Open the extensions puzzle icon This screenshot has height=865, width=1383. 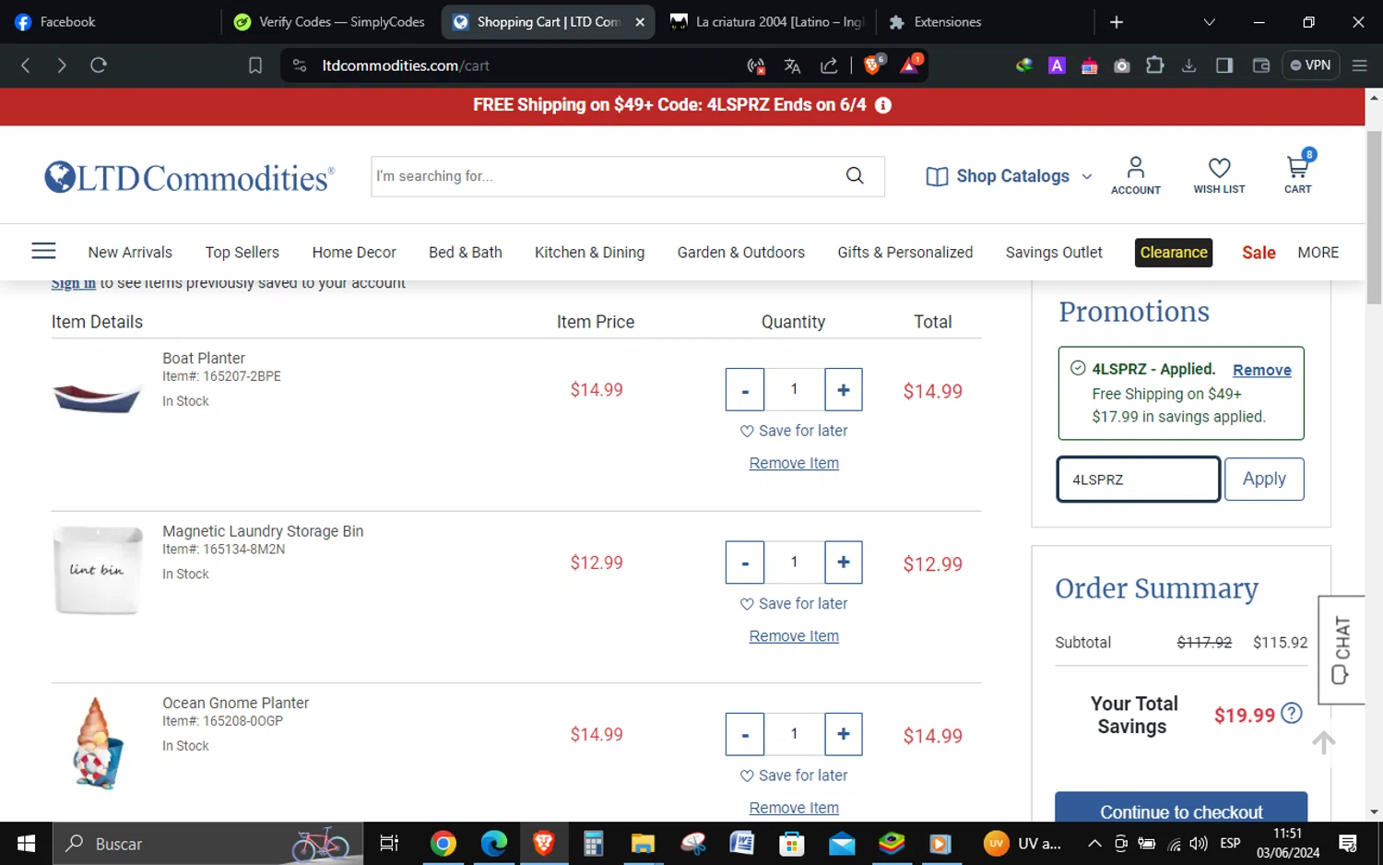1154,65
